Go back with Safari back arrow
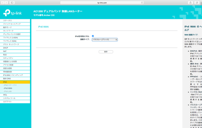The height and width of the screenshot is (128, 202). point(3,3)
